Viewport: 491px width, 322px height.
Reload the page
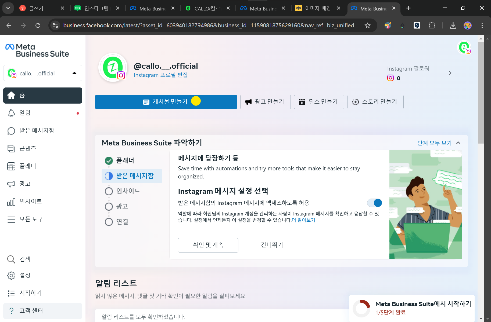[38, 25]
